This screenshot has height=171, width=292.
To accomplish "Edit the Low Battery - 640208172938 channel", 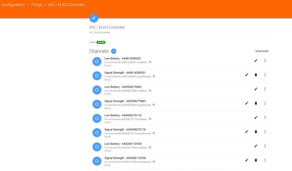I will [x=256, y=146].
